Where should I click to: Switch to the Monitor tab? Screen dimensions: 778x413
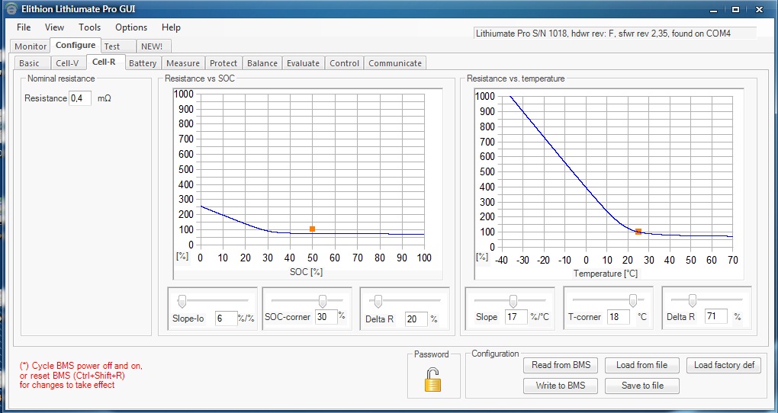(x=31, y=46)
